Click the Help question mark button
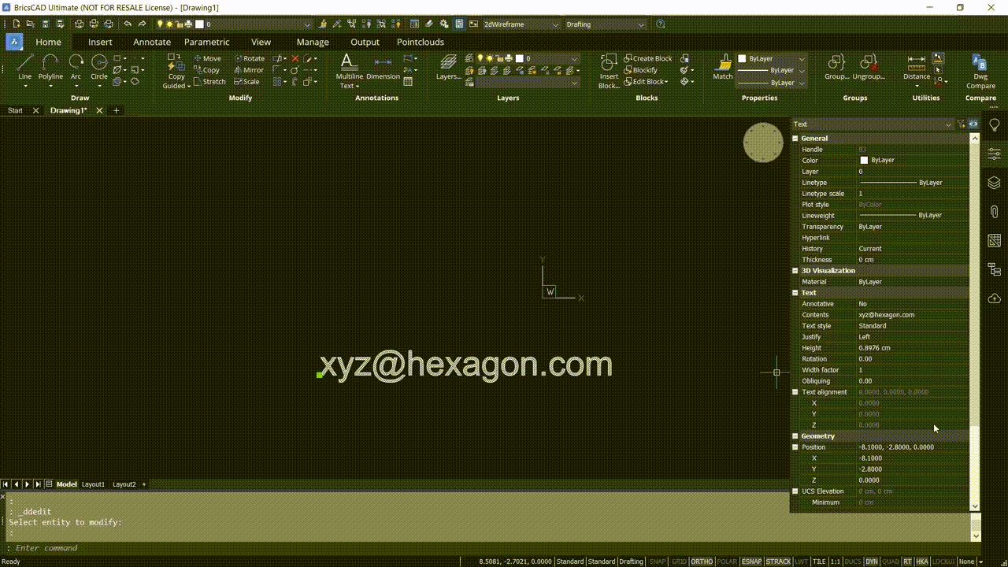The width and height of the screenshot is (1008, 567). point(660,24)
